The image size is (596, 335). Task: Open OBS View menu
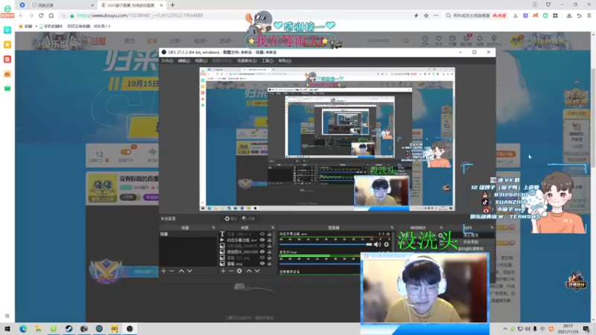pos(201,61)
